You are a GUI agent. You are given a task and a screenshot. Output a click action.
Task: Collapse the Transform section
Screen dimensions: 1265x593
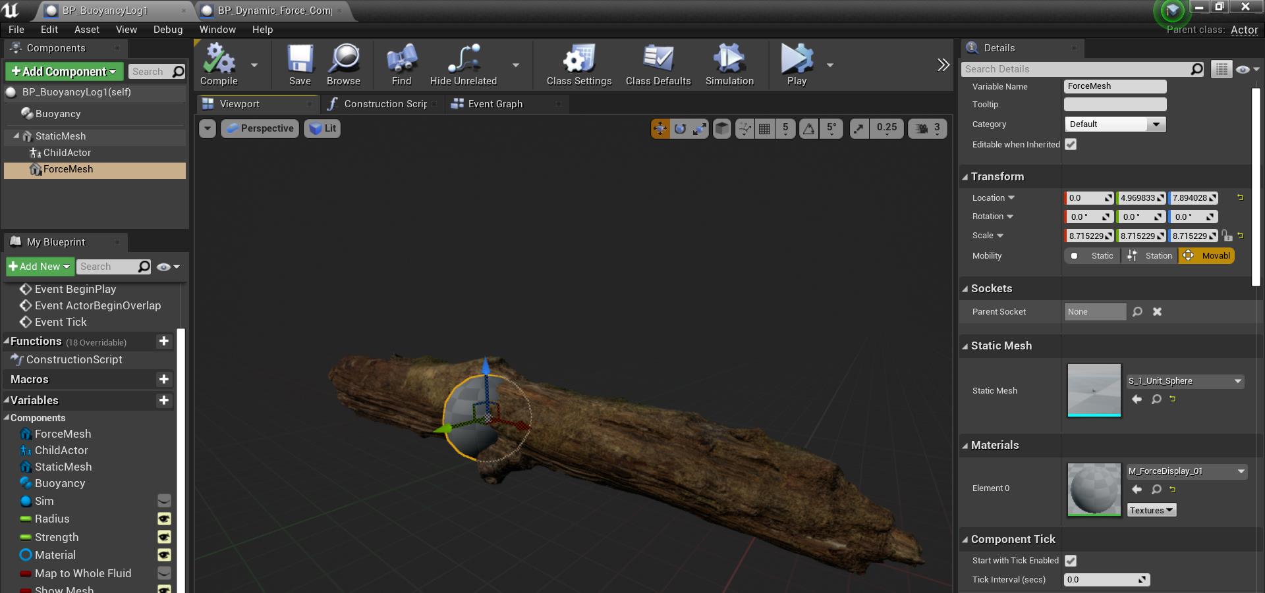coord(965,177)
